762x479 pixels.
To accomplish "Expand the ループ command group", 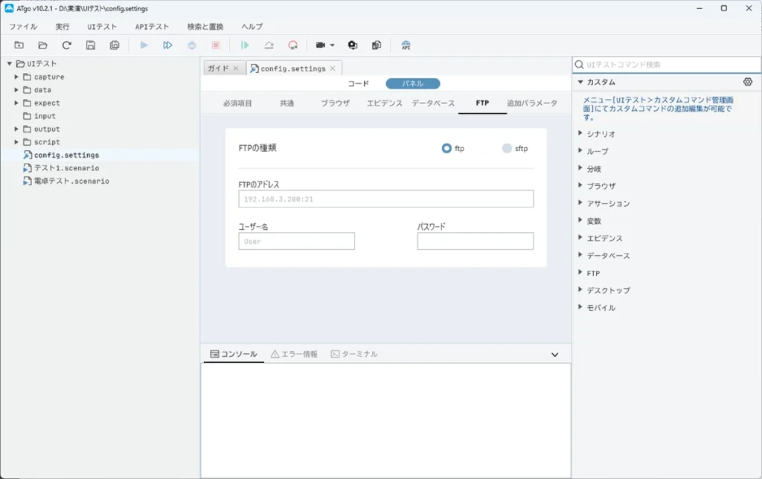I will (x=580, y=150).
